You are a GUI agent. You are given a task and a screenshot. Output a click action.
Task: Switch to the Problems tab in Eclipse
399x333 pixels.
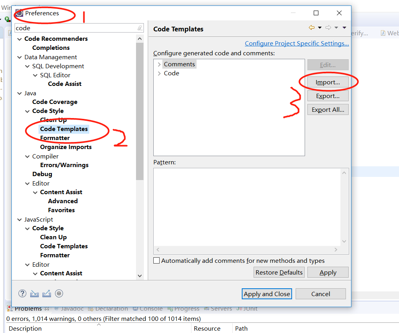pyautogui.click(x=28, y=309)
